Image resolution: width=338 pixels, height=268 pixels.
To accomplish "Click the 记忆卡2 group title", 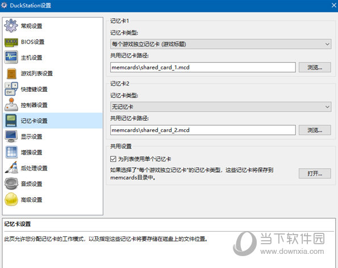I will click(x=120, y=84).
